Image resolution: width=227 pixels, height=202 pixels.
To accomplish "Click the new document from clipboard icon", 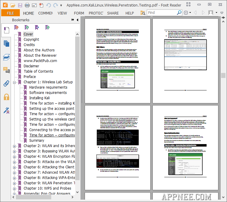I will coord(41,5).
